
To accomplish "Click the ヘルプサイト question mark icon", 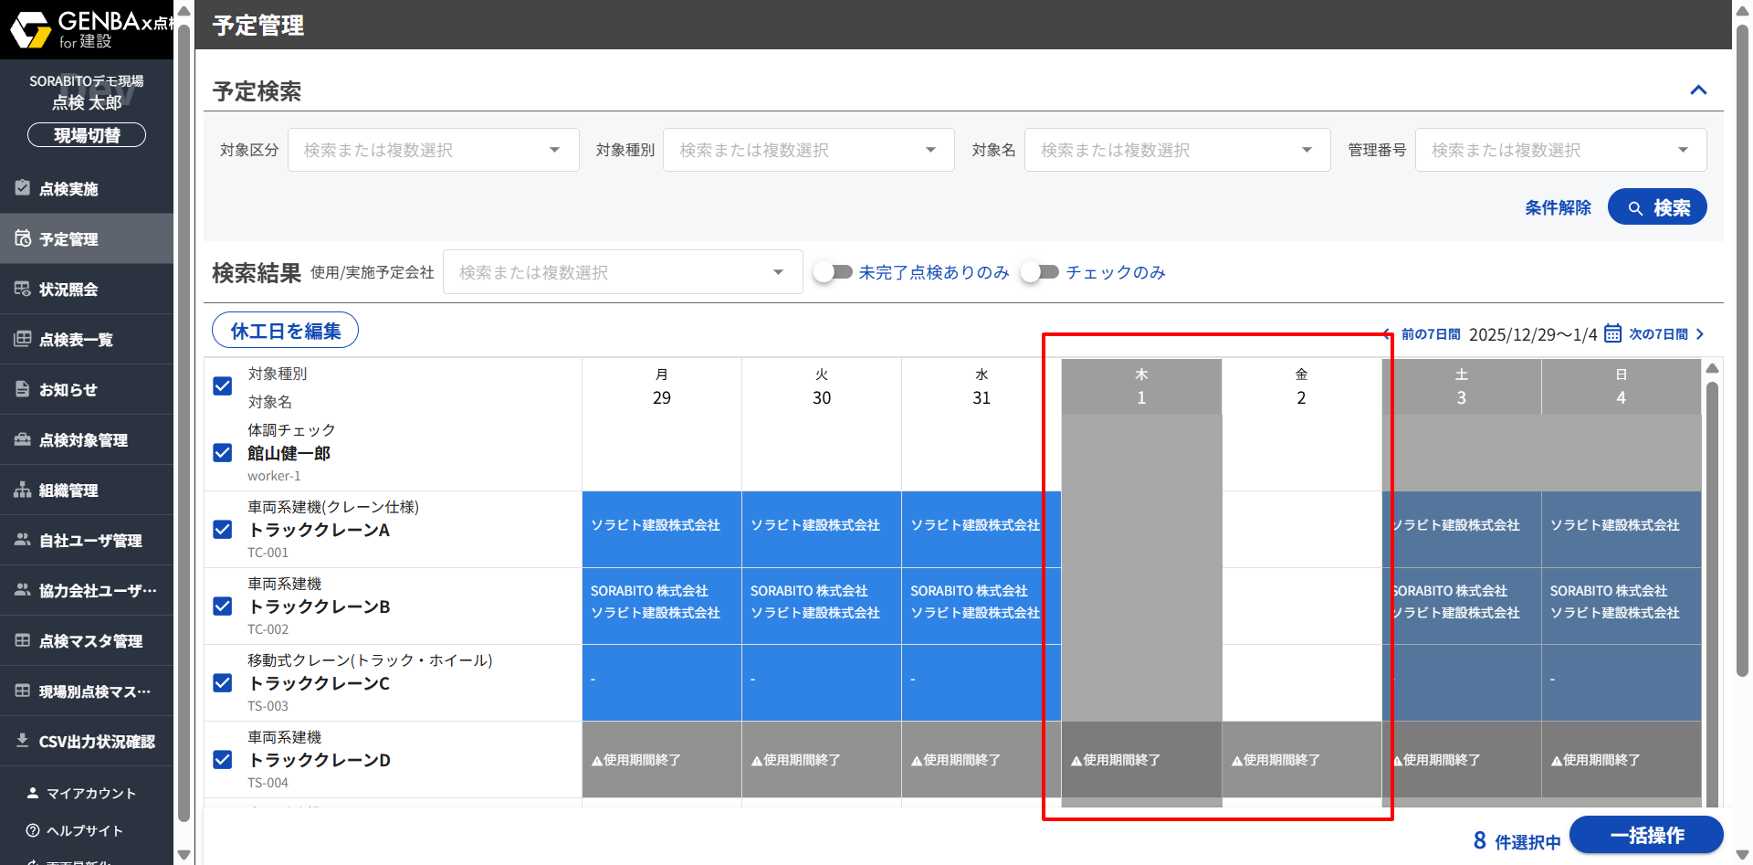I will [33, 830].
